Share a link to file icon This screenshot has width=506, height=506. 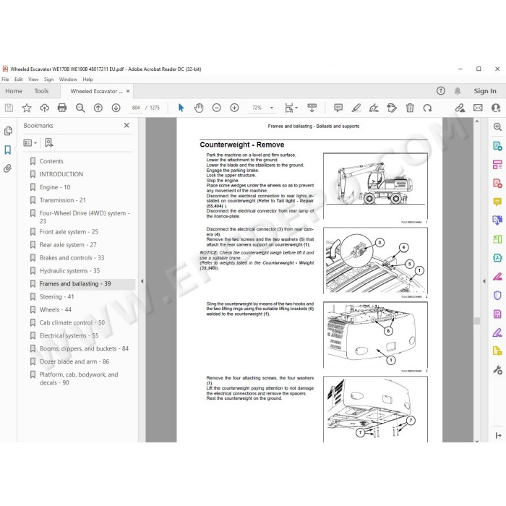click(x=460, y=108)
